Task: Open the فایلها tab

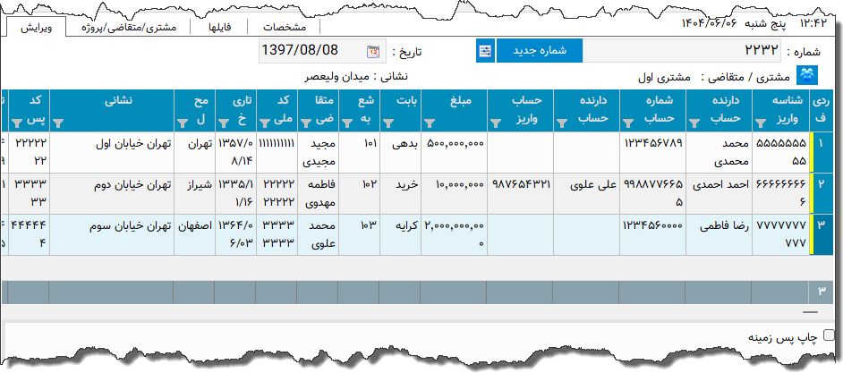Action: click(x=219, y=28)
